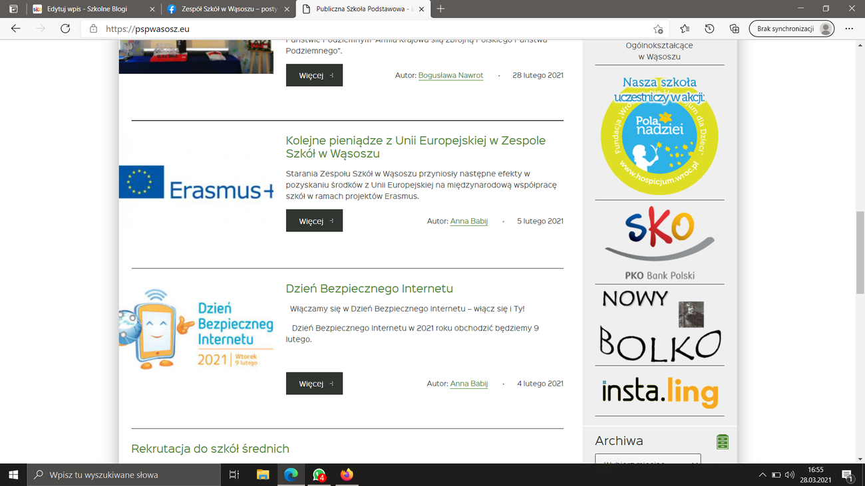Click Więcej button under Bogusława Nawrot article
The height and width of the screenshot is (486, 865).
[314, 75]
